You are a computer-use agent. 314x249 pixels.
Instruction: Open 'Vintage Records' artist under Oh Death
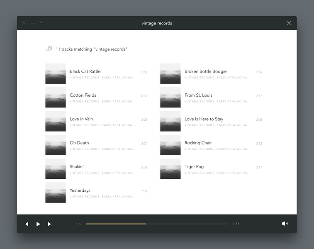point(85,149)
